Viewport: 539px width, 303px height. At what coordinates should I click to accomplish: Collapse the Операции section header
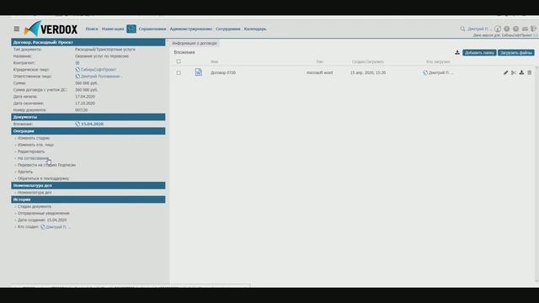[x=88, y=131]
